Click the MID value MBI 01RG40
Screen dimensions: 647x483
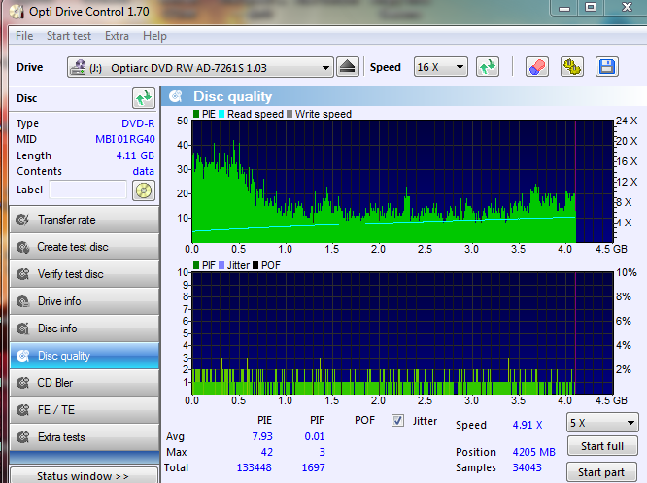coord(125,139)
